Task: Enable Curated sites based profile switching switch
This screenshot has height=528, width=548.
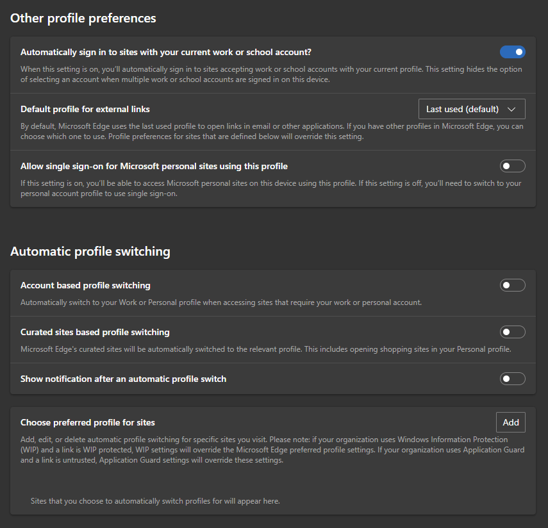Action: click(x=512, y=332)
